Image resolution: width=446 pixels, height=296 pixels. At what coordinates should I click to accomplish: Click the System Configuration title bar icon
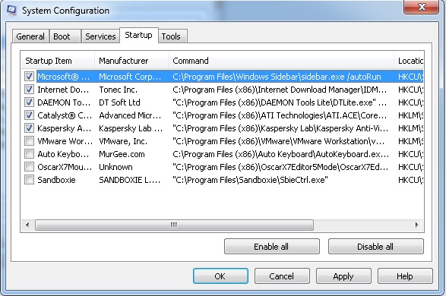(11, 10)
